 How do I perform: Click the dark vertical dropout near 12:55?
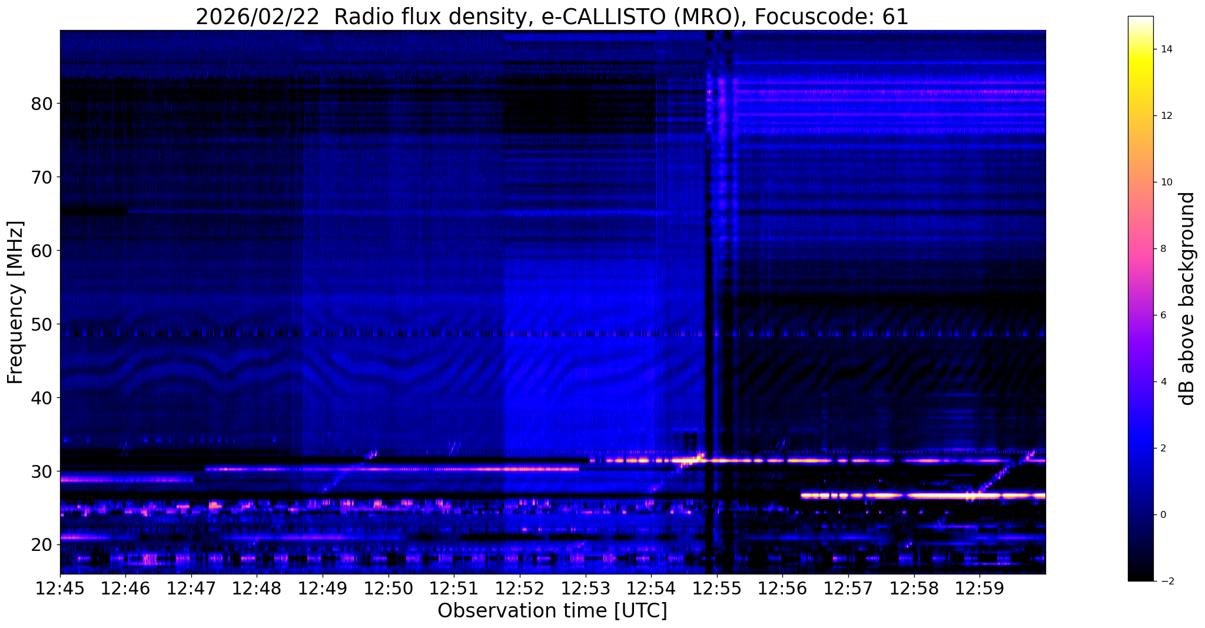[x=709, y=302]
